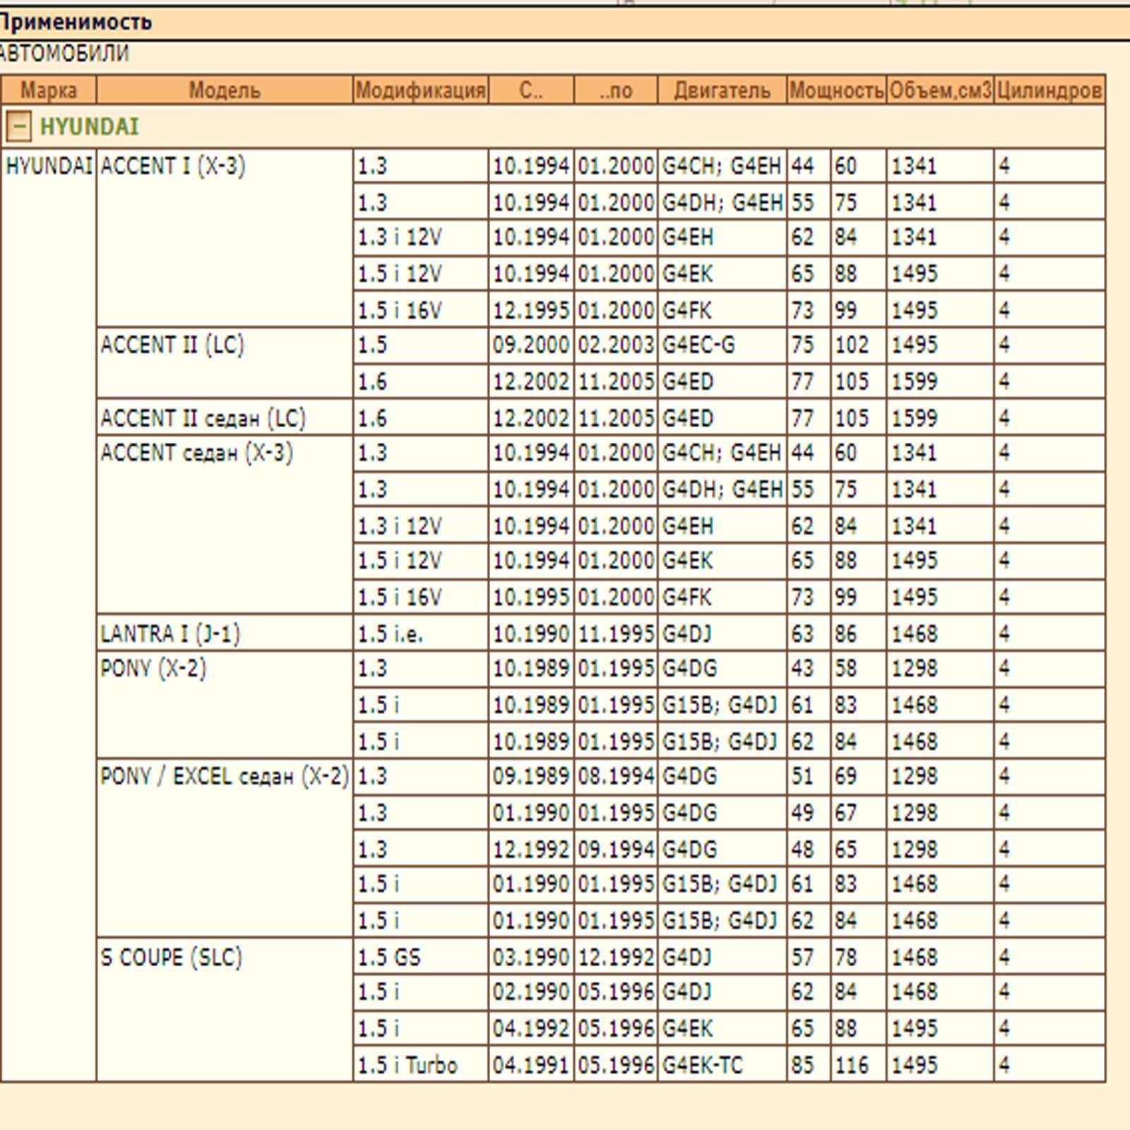Select the ACCENT I (X-3) model cell
The height and width of the screenshot is (1130, 1130).
(x=173, y=167)
